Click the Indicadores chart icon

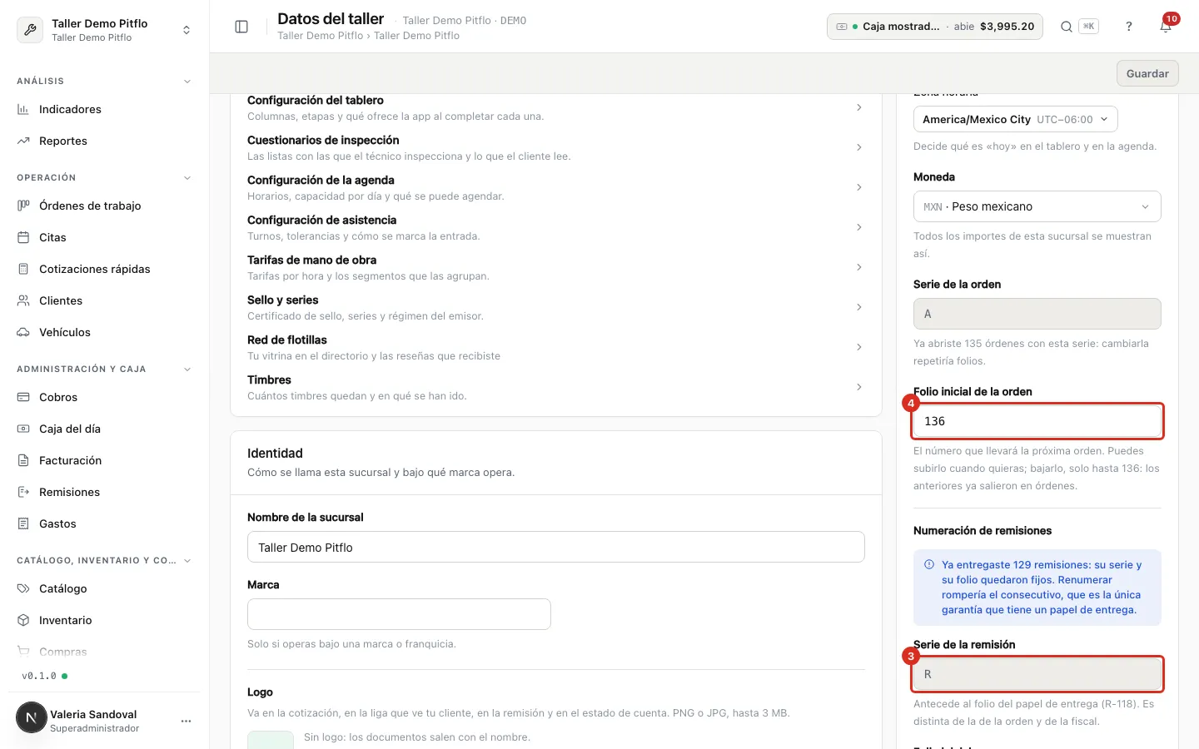click(23, 109)
